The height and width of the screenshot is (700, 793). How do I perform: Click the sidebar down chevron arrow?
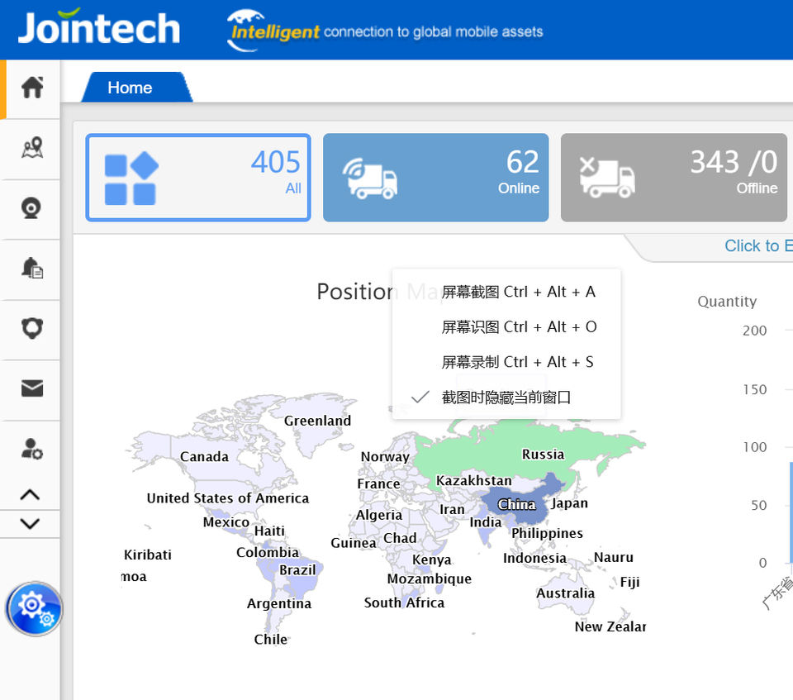pyautogui.click(x=30, y=523)
